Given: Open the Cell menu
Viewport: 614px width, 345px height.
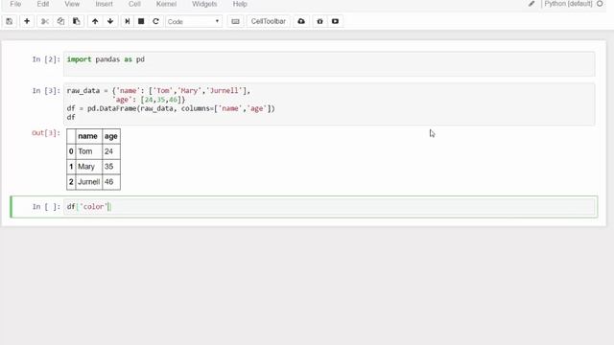Looking at the screenshot, I should tap(134, 4).
